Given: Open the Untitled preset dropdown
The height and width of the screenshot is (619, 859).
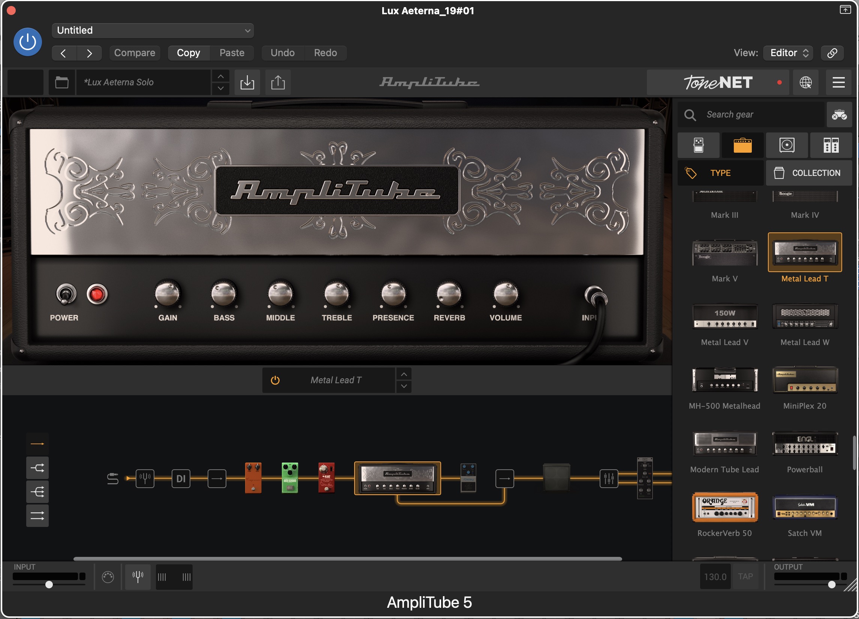Looking at the screenshot, I should [x=153, y=31].
